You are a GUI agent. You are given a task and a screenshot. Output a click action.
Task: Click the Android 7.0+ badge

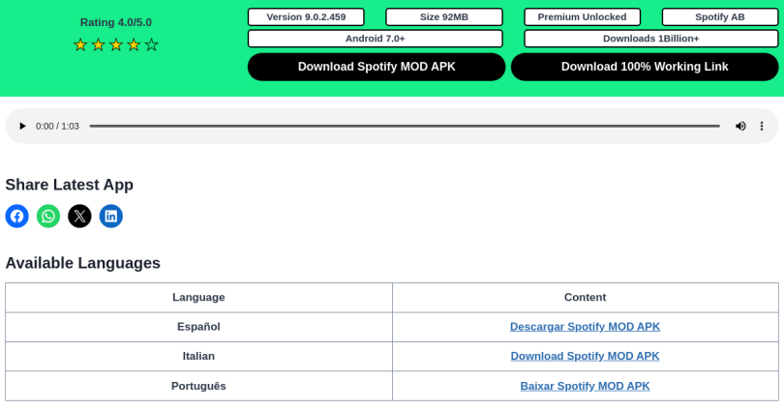tap(375, 39)
